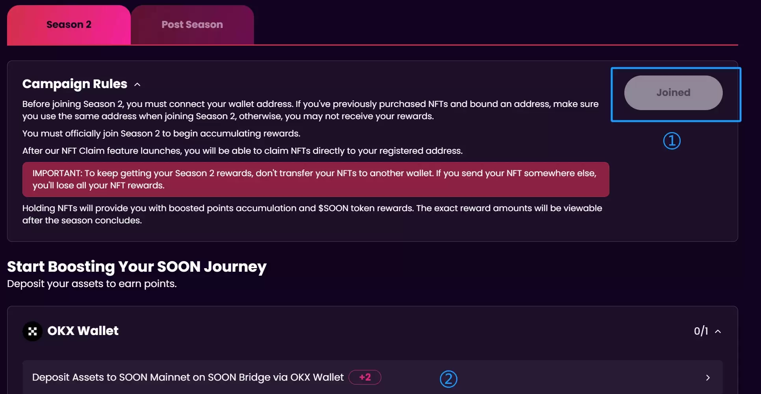Click the circled number 1 annotation
The image size is (761, 394).
pyautogui.click(x=672, y=141)
